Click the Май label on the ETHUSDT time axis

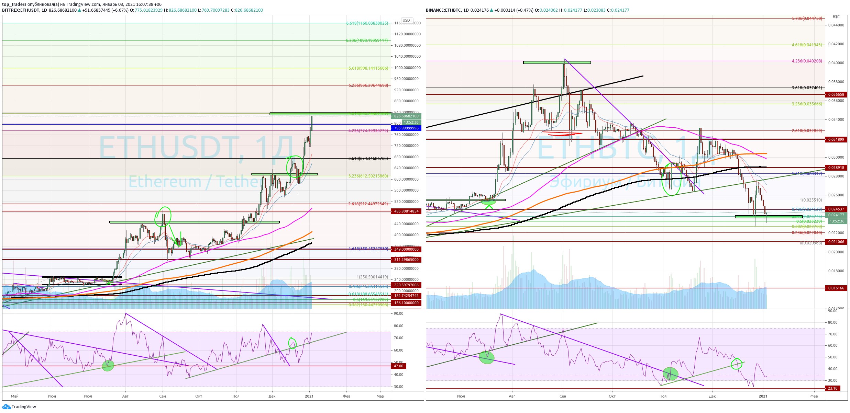pos(15,396)
